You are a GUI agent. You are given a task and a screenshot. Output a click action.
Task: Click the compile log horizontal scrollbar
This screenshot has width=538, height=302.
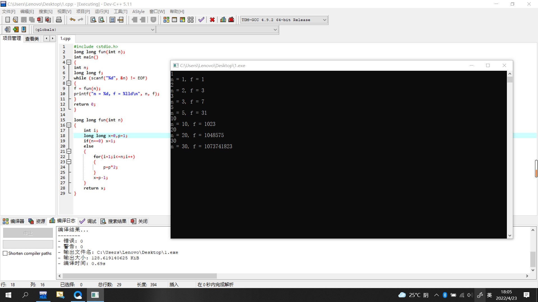click(x=140, y=276)
